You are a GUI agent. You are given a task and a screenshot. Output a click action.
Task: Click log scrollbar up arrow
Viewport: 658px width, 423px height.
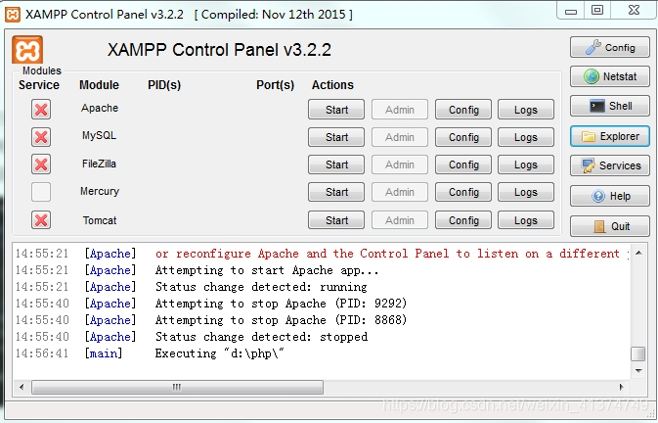point(638,253)
